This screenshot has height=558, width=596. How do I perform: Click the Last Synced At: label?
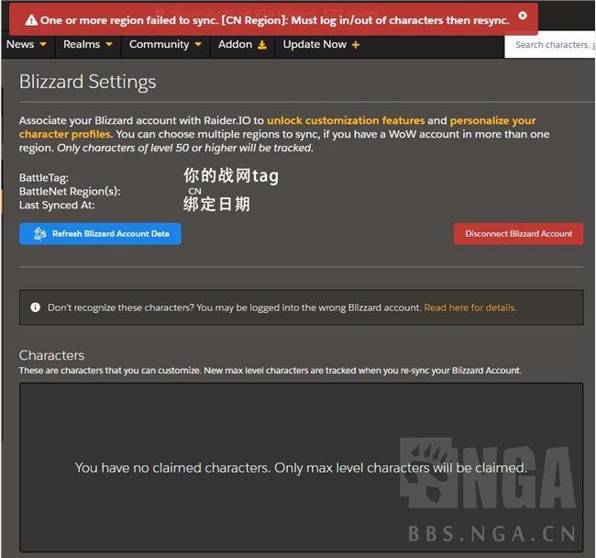pos(57,205)
